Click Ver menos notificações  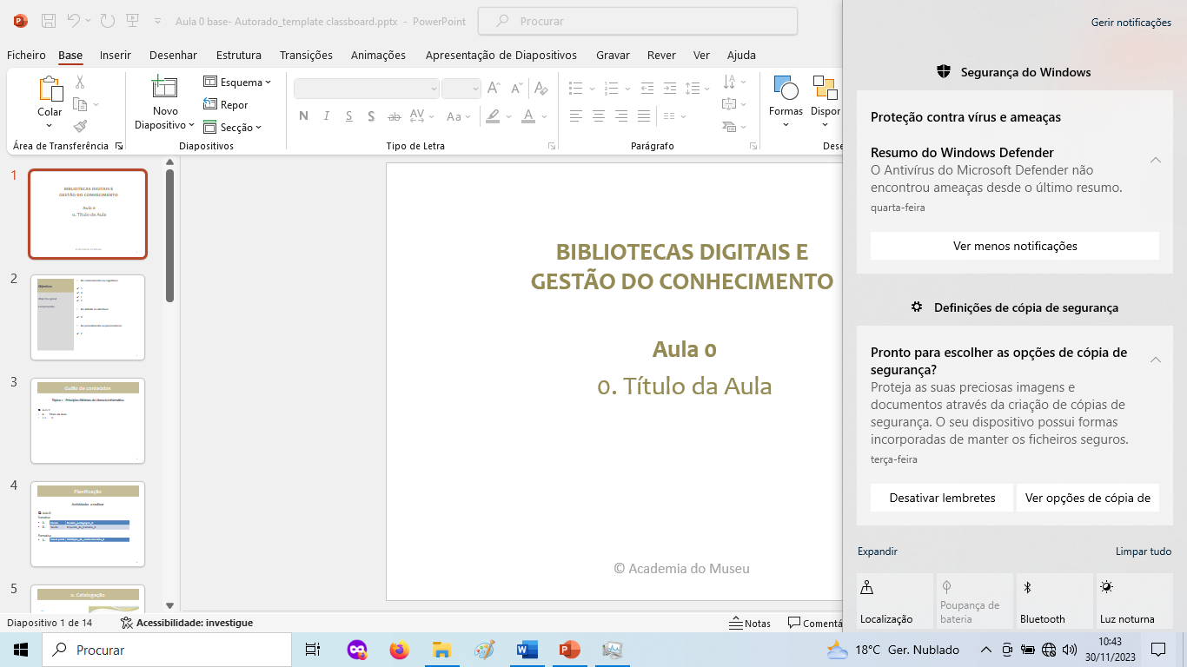coord(1014,246)
